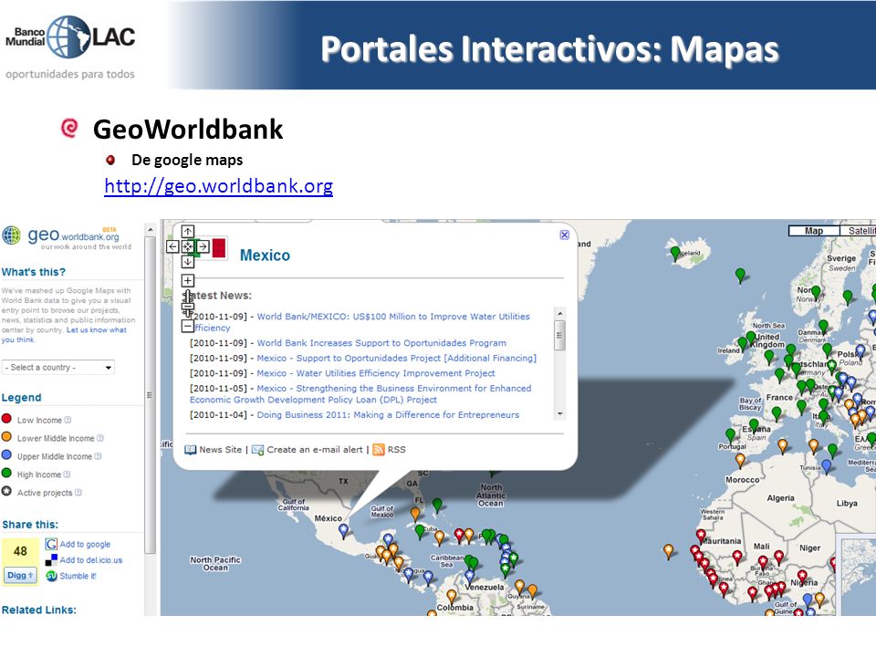The image size is (876, 657).
Task: Open Oportunidades Project Additional Financing link
Action: click(397, 358)
